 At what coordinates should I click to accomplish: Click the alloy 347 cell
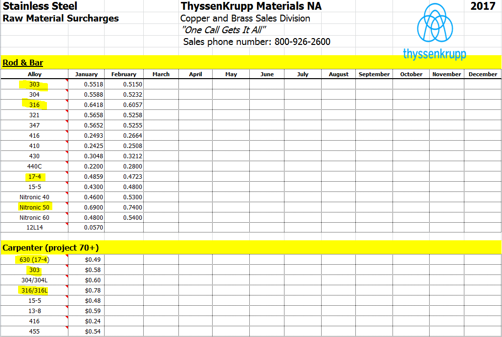(x=34, y=126)
